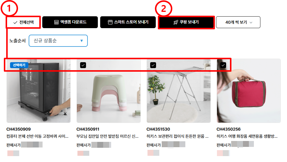Click the 스마트 스토어 보내기 button
This screenshot has width=287, height=162.
click(x=128, y=22)
